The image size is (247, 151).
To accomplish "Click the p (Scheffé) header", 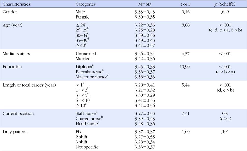I will (x=225, y=4).
